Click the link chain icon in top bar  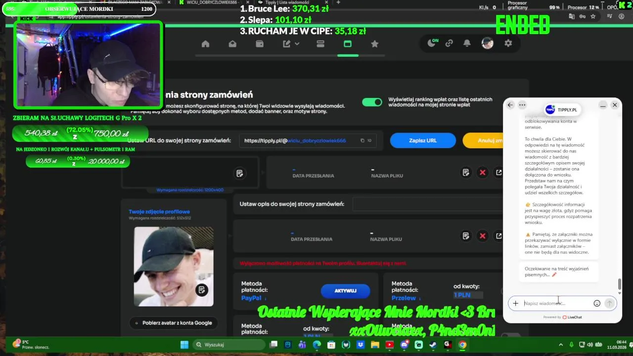click(449, 44)
